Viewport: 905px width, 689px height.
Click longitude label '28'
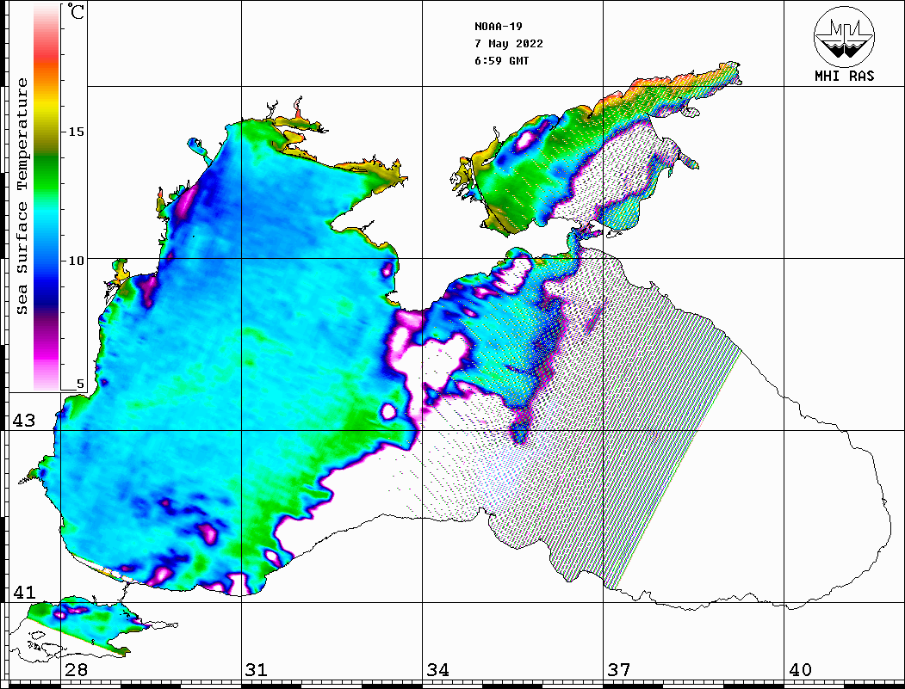tap(76, 669)
